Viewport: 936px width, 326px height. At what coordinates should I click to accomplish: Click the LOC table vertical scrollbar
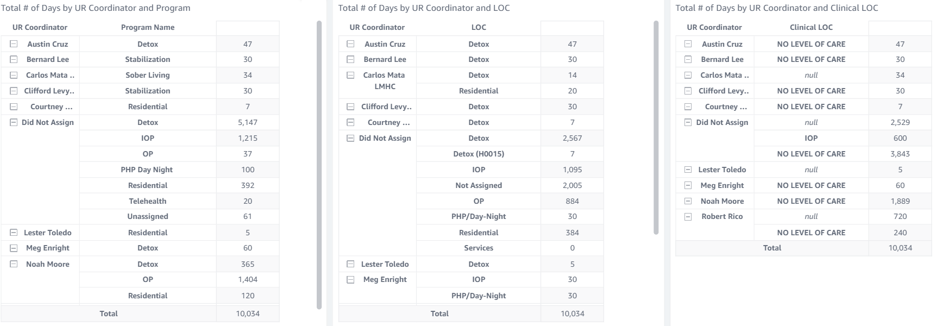pyautogui.click(x=656, y=128)
